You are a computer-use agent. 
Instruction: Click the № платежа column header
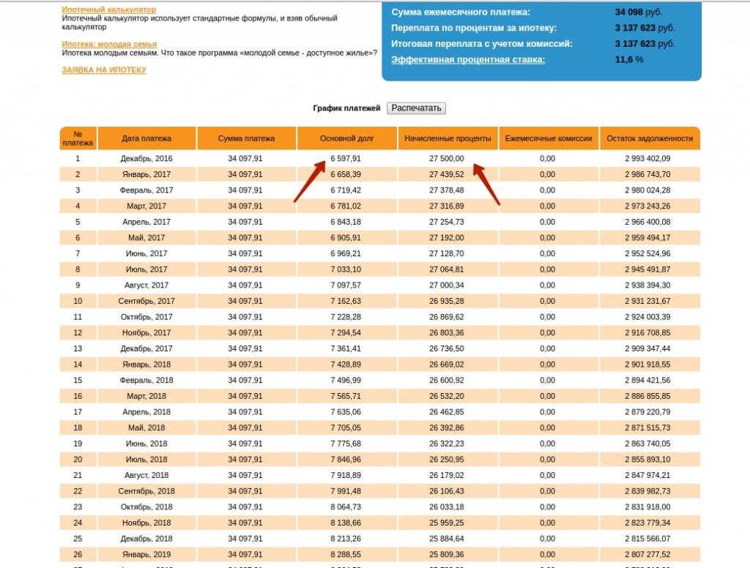[x=78, y=138]
